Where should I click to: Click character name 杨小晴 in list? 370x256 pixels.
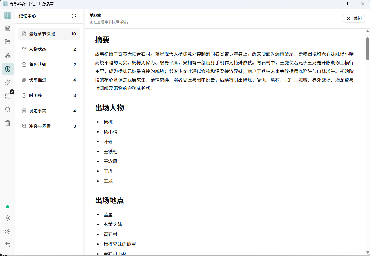(111, 132)
